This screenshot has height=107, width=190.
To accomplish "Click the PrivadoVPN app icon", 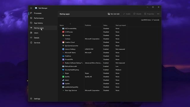I will click(x=63, y=59).
